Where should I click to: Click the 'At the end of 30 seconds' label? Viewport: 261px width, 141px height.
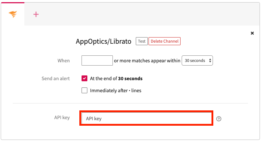(116, 78)
